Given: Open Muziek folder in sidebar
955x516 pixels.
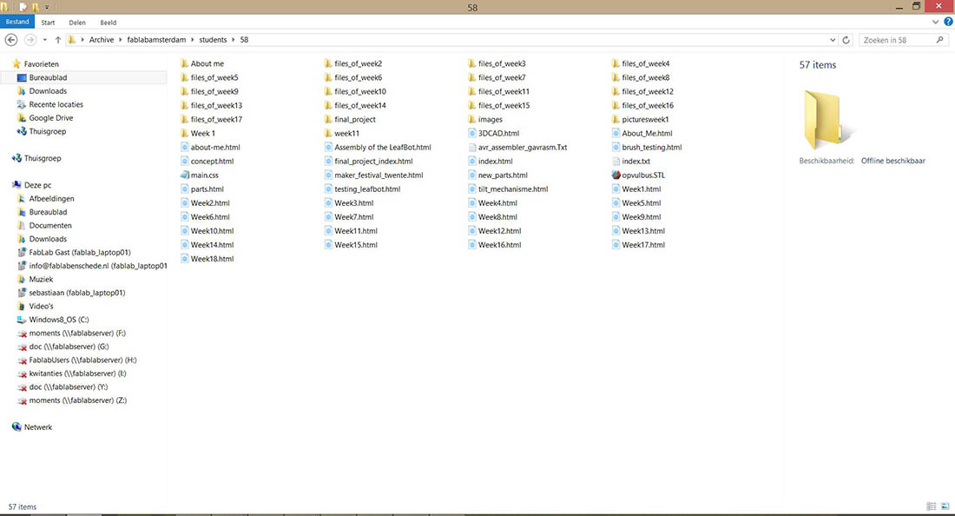Looking at the screenshot, I should [41, 279].
